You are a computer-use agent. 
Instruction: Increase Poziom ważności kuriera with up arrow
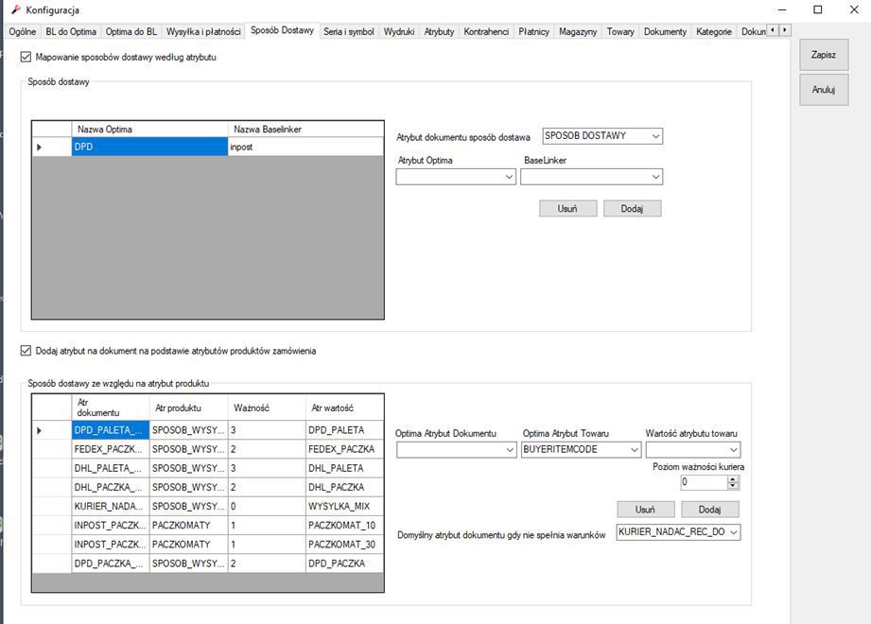click(733, 479)
